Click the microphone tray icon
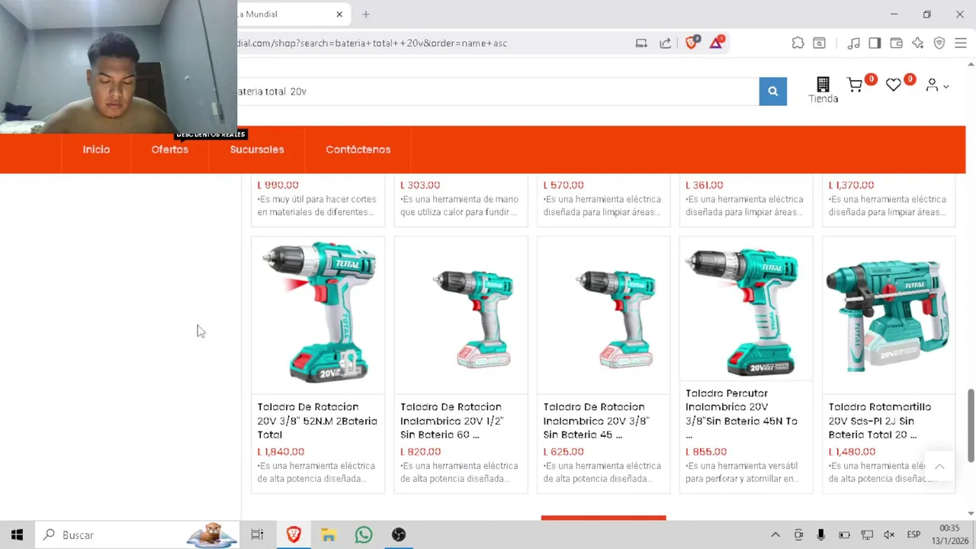 820,535
